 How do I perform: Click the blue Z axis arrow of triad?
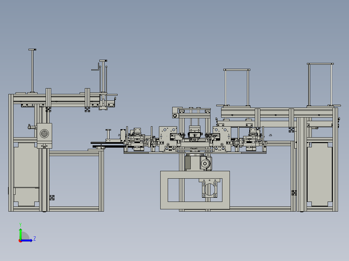(x=27, y=241)
